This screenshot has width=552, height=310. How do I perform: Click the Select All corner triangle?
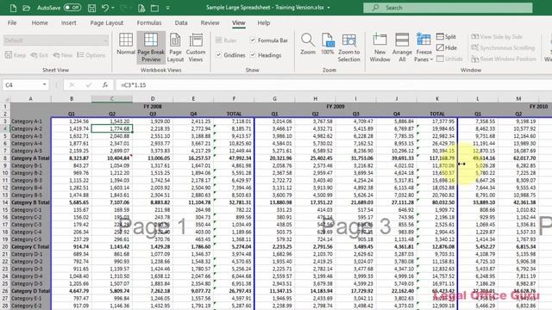pyautogui.click(x=6, y=99)
